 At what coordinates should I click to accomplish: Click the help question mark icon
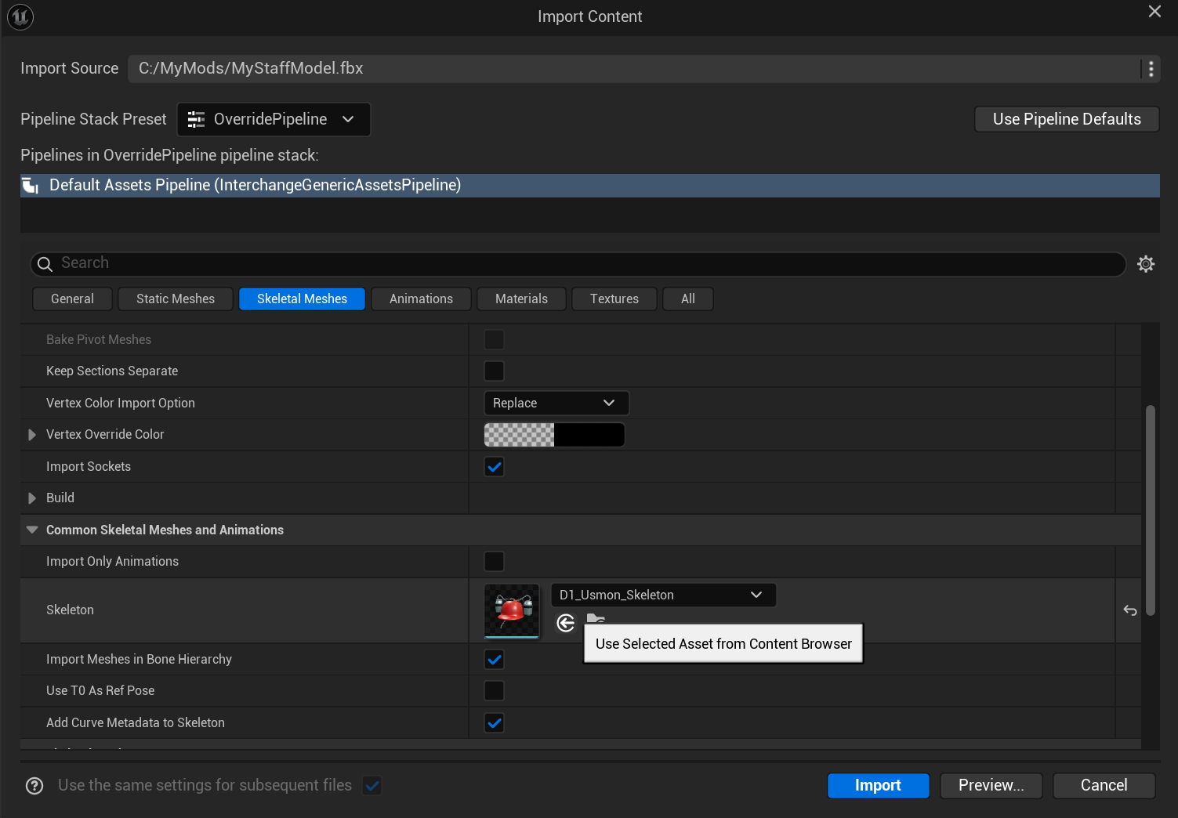coord(34,786)
